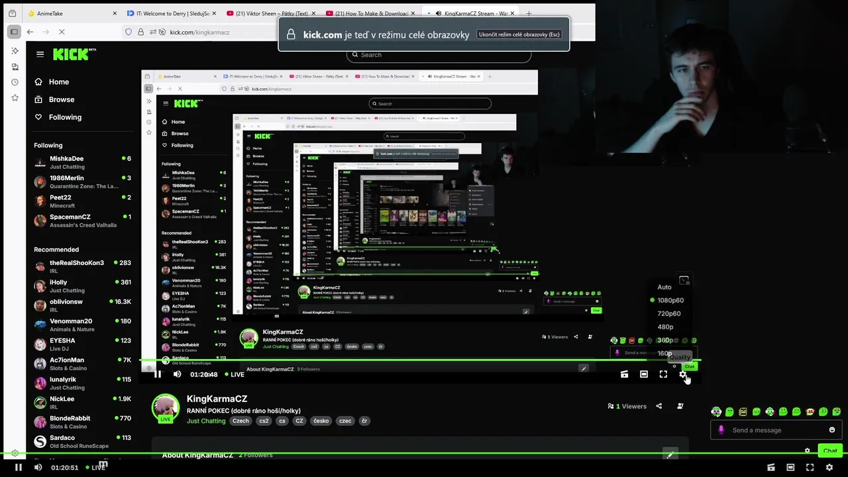This screenshot has width=848, height=477.
Task: Open Following in main Kick sidebar
Action: (x=58, y=117)
